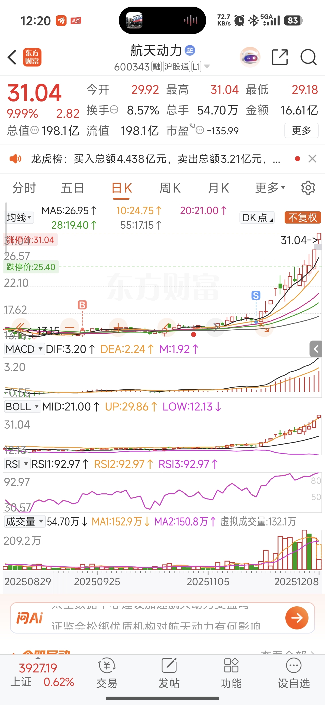Switch to 周K tab
Image resolution: width=325 pixels, height=705 pixels.
coord(170,188)
